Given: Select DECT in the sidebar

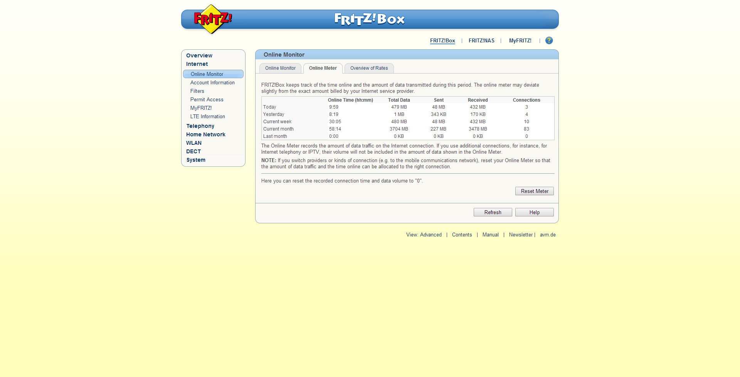Looking at the screenshot, I should [193, 151].
